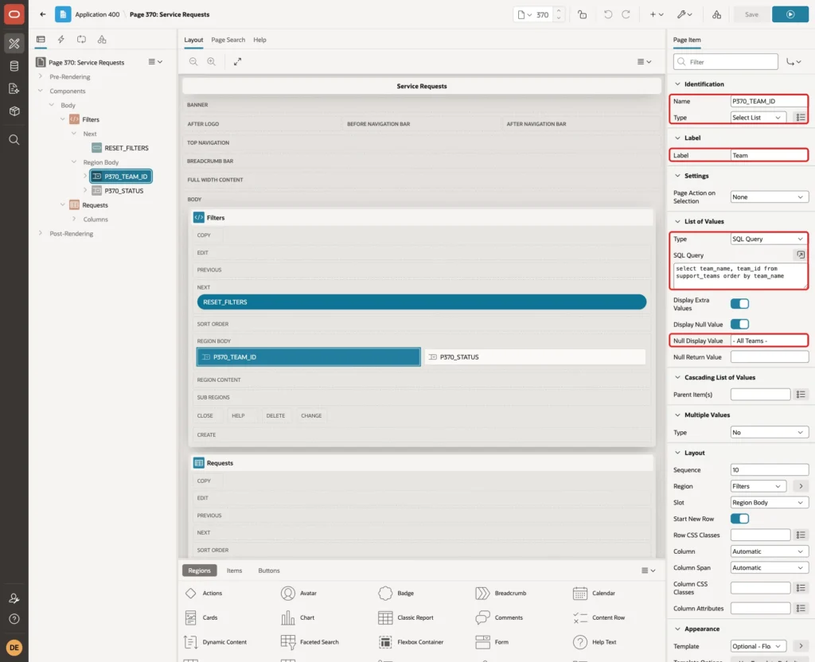Select the Buttons gallery tab
Image resolution: width=815 pixels, height=662 pixels.
click(x=269, y=570)
